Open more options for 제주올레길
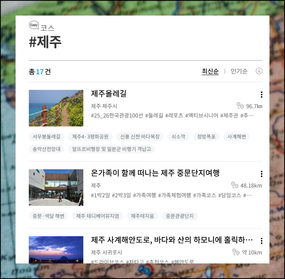 (261, 95)
